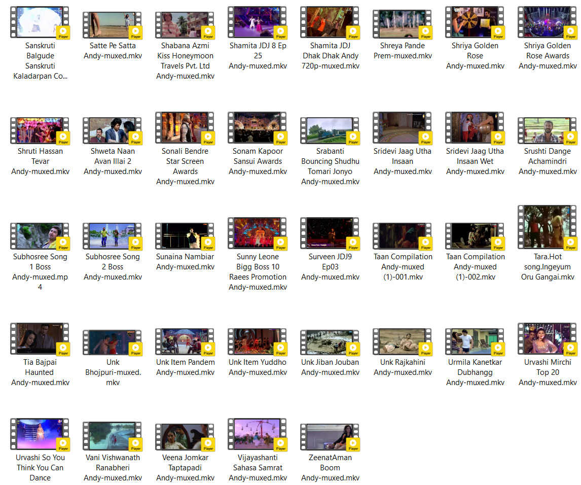Select the Shruti Hassan Tevar video icon
The height and width of the screenshot is (485, 581).
[x=40, y=130]
